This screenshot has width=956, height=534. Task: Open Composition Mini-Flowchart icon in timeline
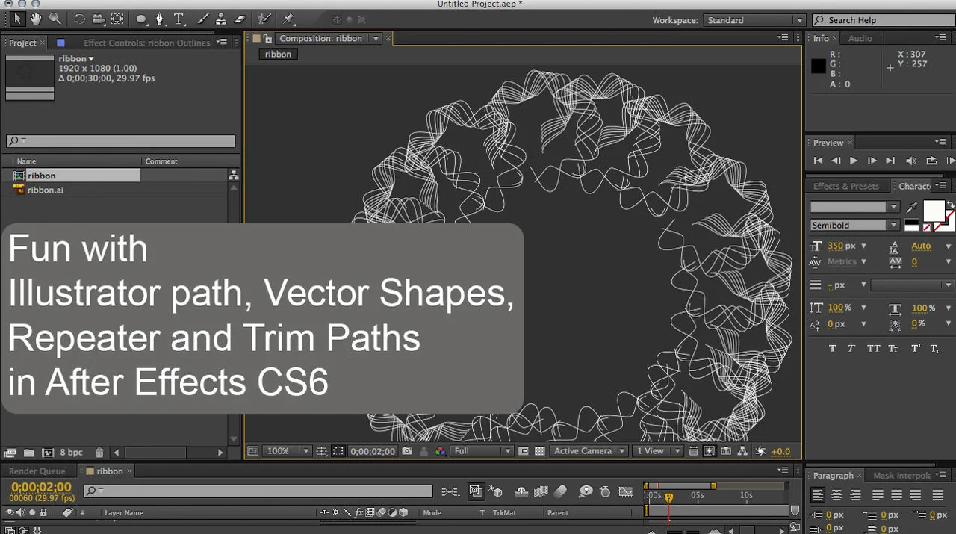450,491
